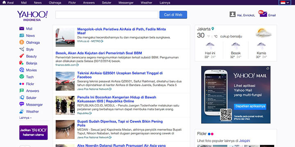The width and height of the screenshot is (295, 147).
Task: Click Hai, EnrickoL account link
Action: [246, 16]
